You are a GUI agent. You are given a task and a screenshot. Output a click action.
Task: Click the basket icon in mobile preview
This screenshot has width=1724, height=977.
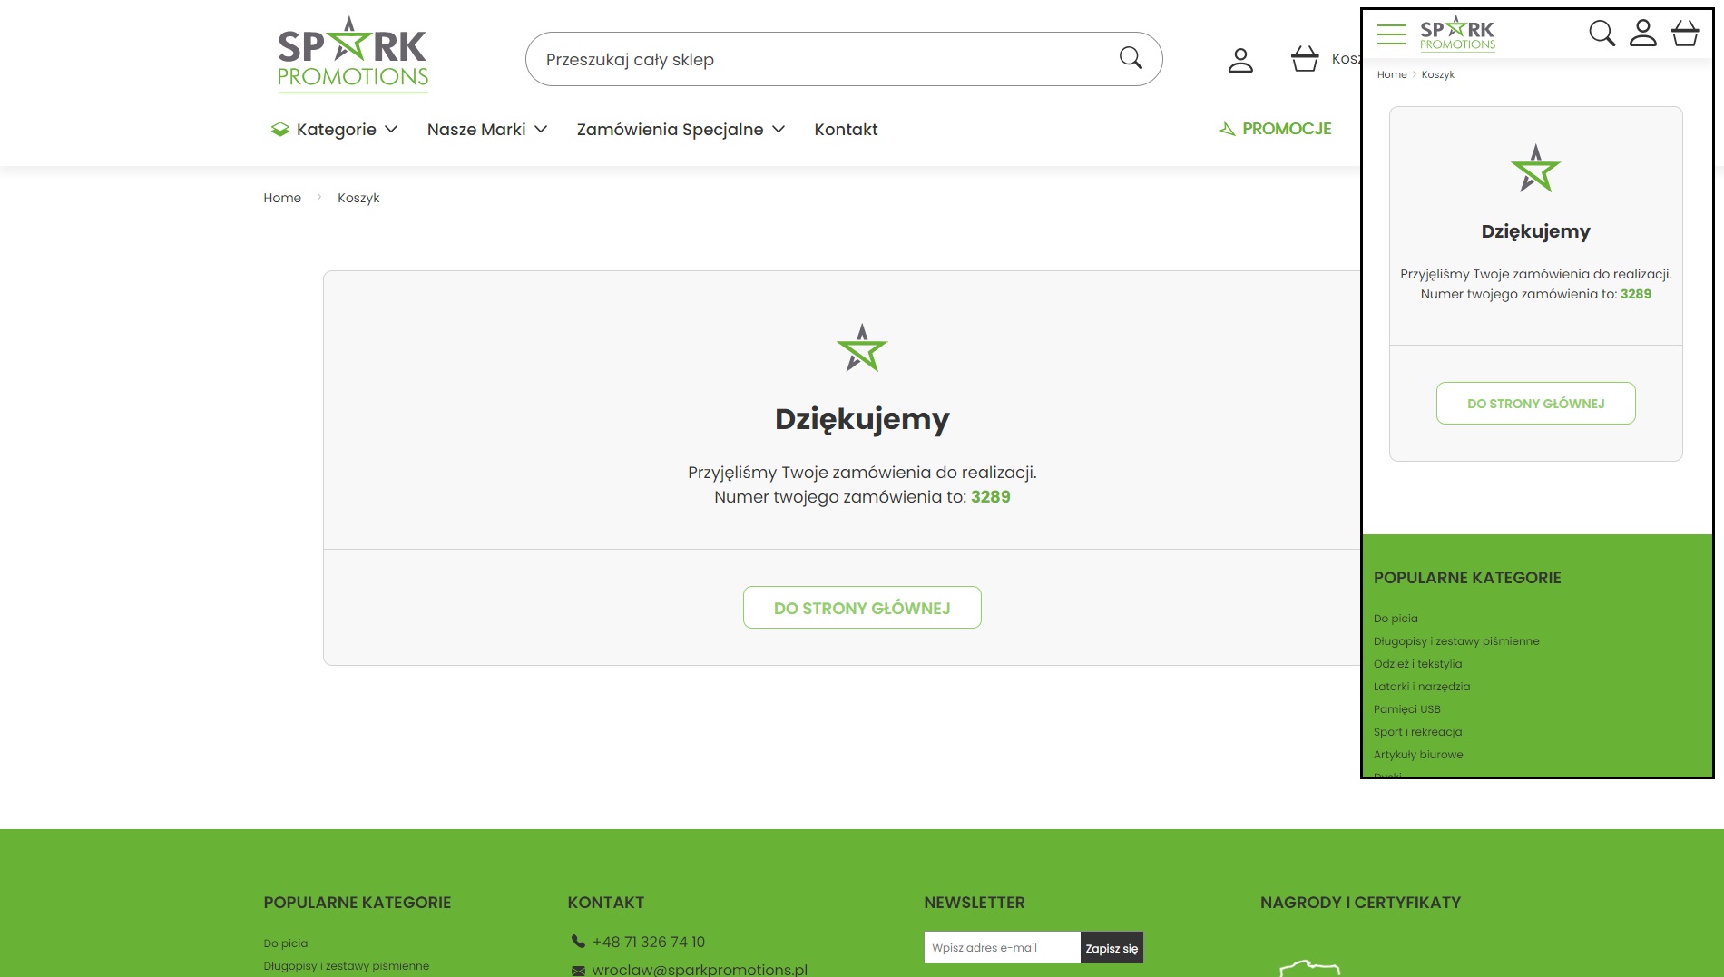(x=1685, y=34)
